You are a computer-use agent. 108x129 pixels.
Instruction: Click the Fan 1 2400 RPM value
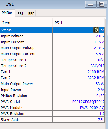(x=96, y=72)
